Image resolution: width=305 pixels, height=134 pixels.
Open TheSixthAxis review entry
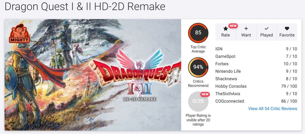[x=256, y=94]
